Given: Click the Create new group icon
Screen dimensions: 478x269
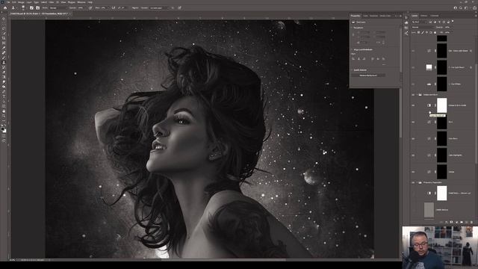Looking at the screenshot, I should coord(462,222).
